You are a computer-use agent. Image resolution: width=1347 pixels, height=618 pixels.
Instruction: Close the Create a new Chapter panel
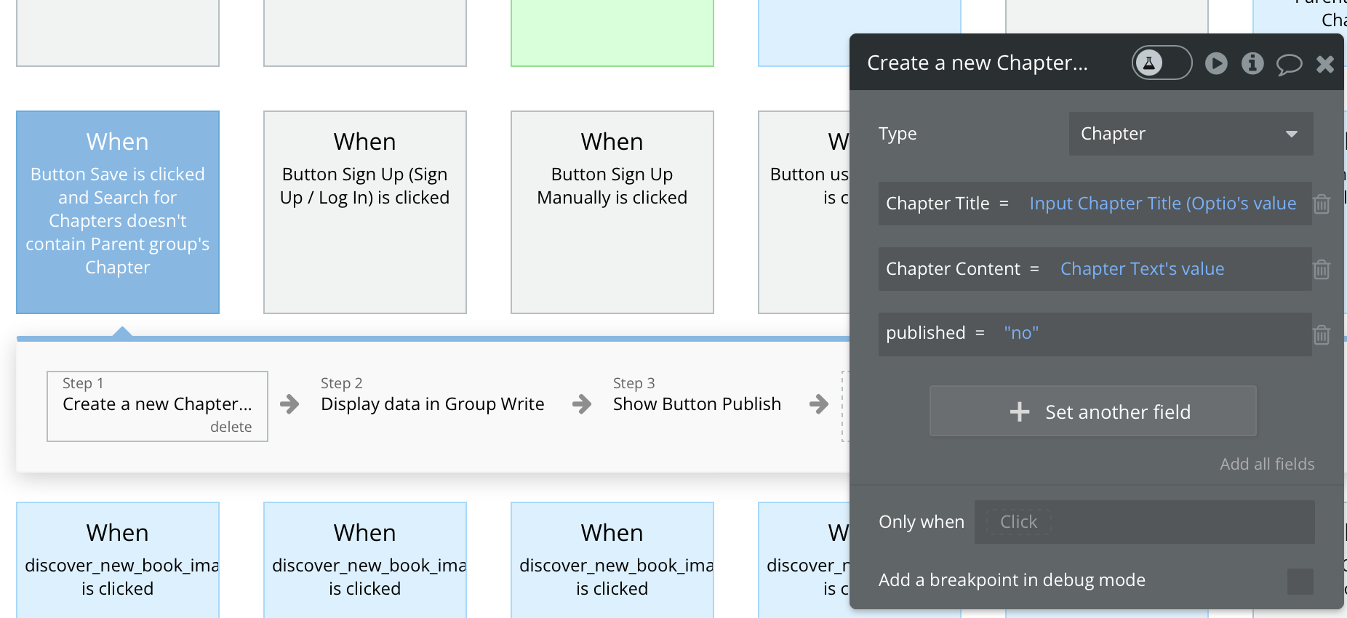[1325, 64]
